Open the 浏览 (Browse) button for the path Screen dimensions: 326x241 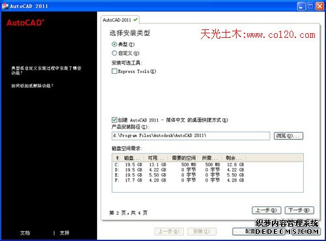click(x=288, y=136)
